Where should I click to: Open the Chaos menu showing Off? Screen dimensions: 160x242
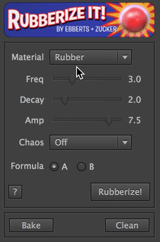[91, 142]
